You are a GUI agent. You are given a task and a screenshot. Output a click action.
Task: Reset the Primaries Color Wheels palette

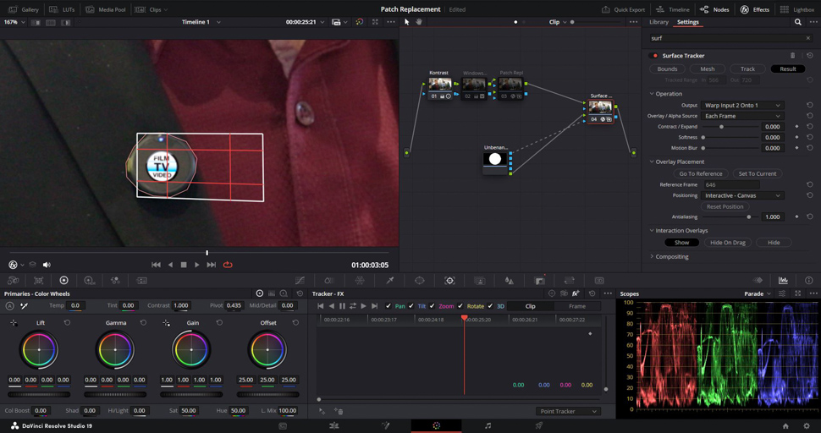(300, 293)
